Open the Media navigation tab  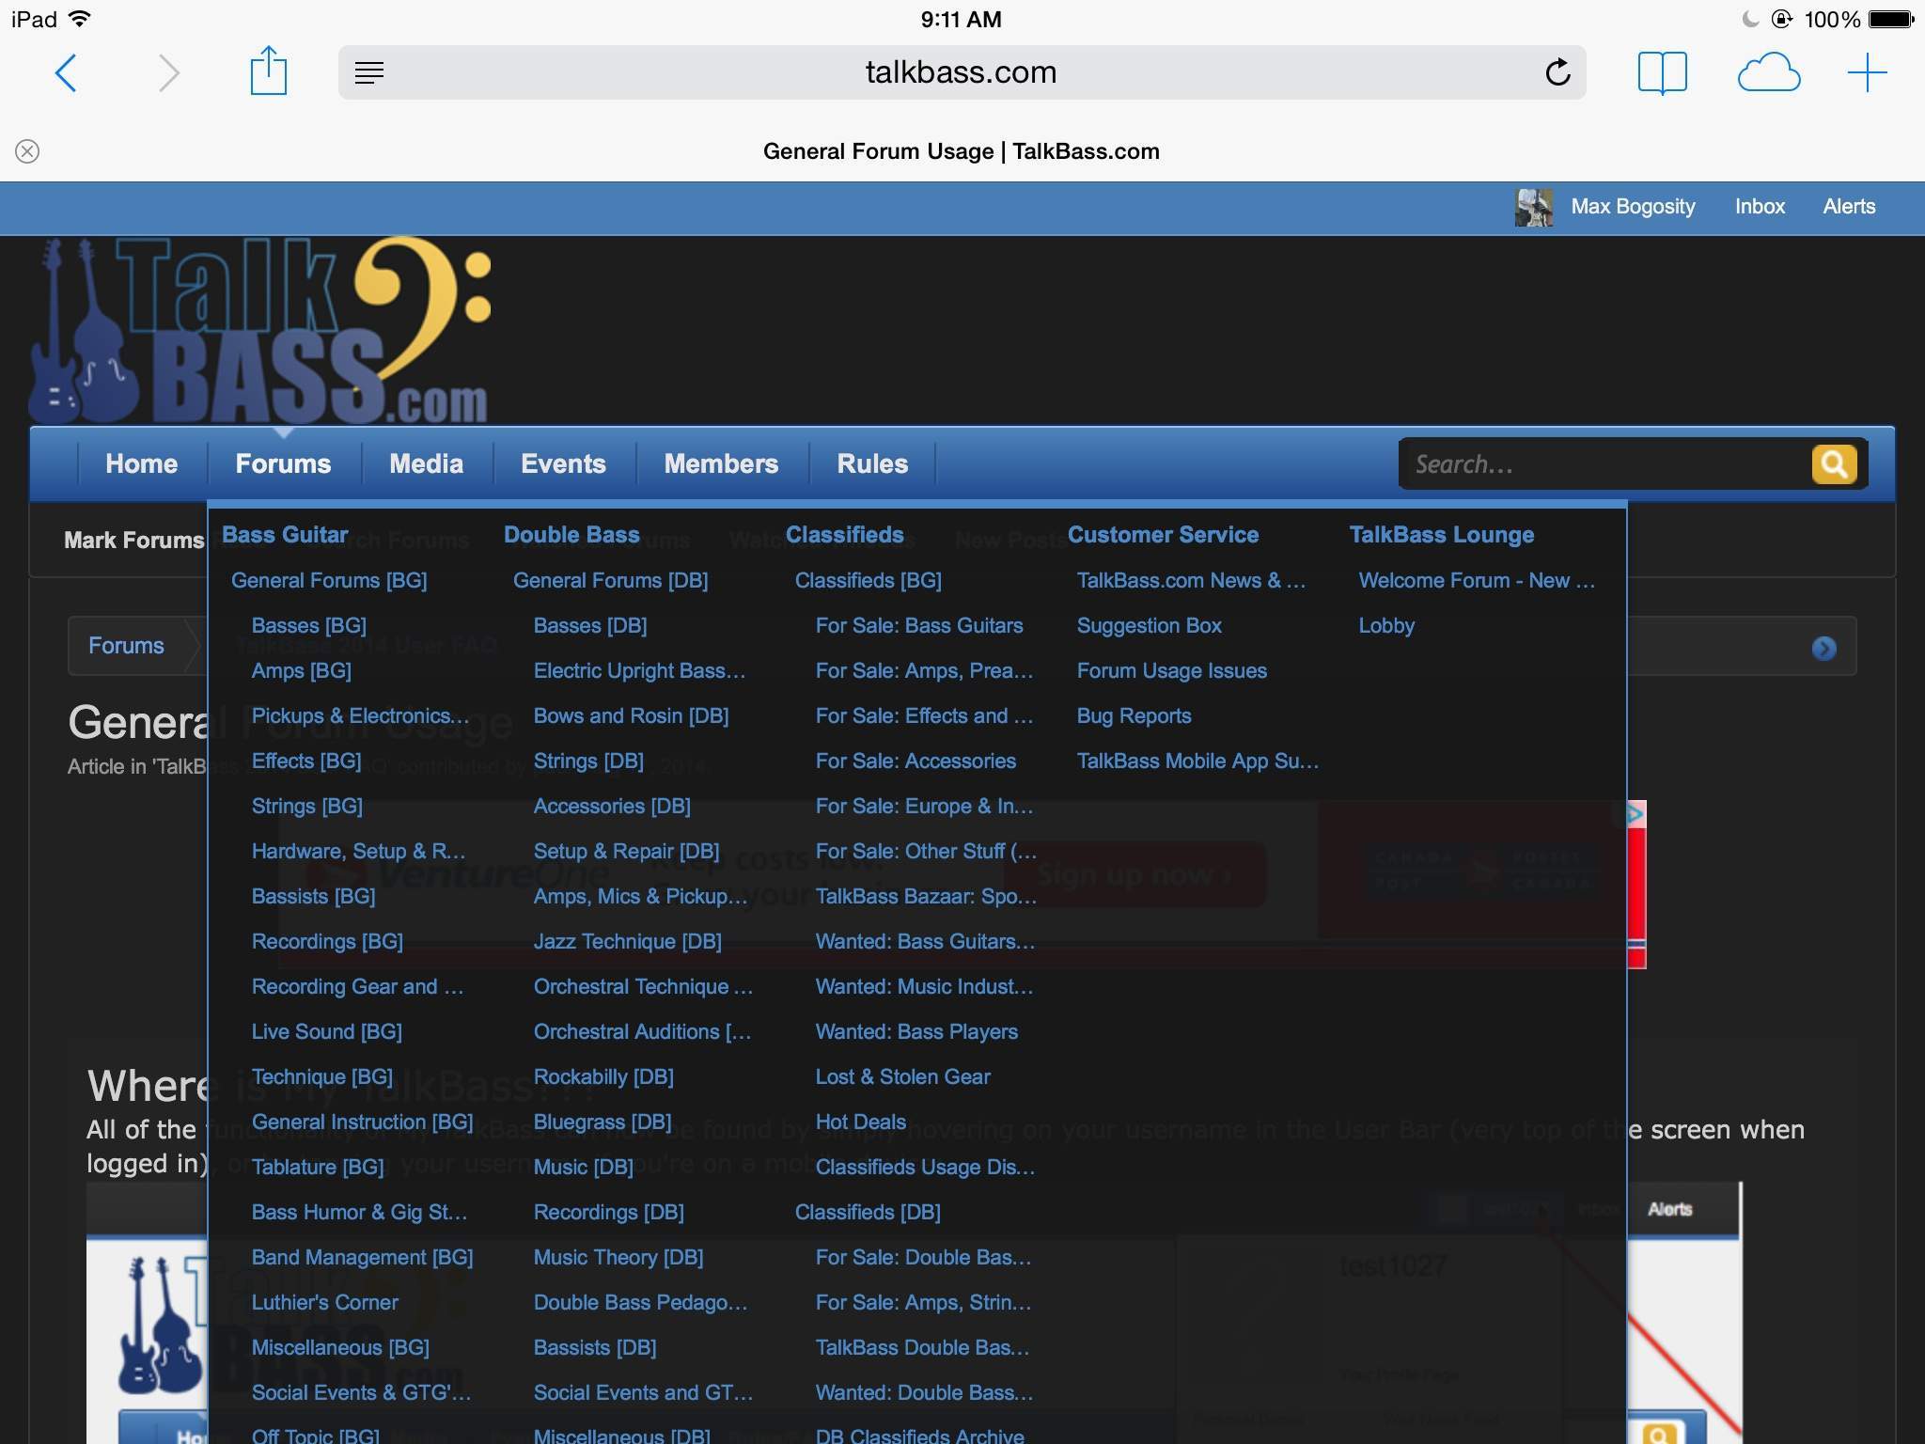pyautogui.click(x=427, y=463)
